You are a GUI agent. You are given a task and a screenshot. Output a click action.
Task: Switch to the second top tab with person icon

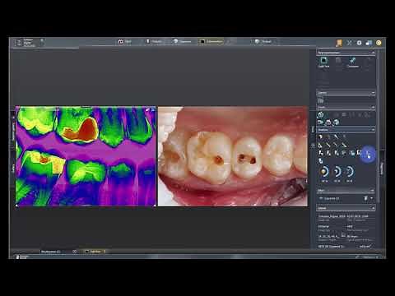point(154,41)
